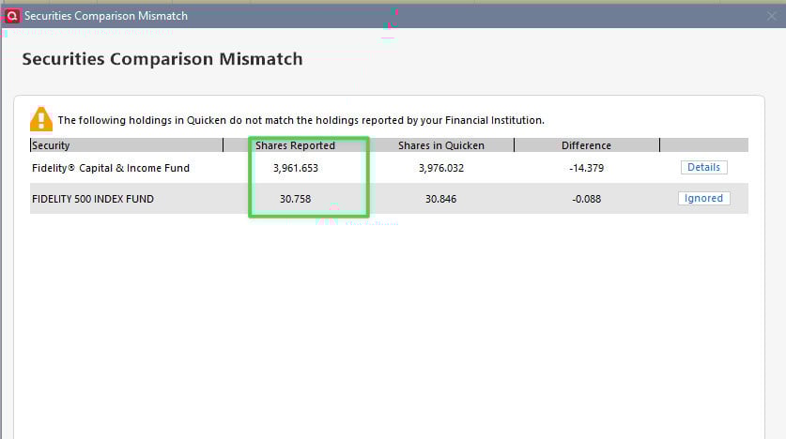Close the Securities Comparison Mismatch dialog

(x=772, y=16)
